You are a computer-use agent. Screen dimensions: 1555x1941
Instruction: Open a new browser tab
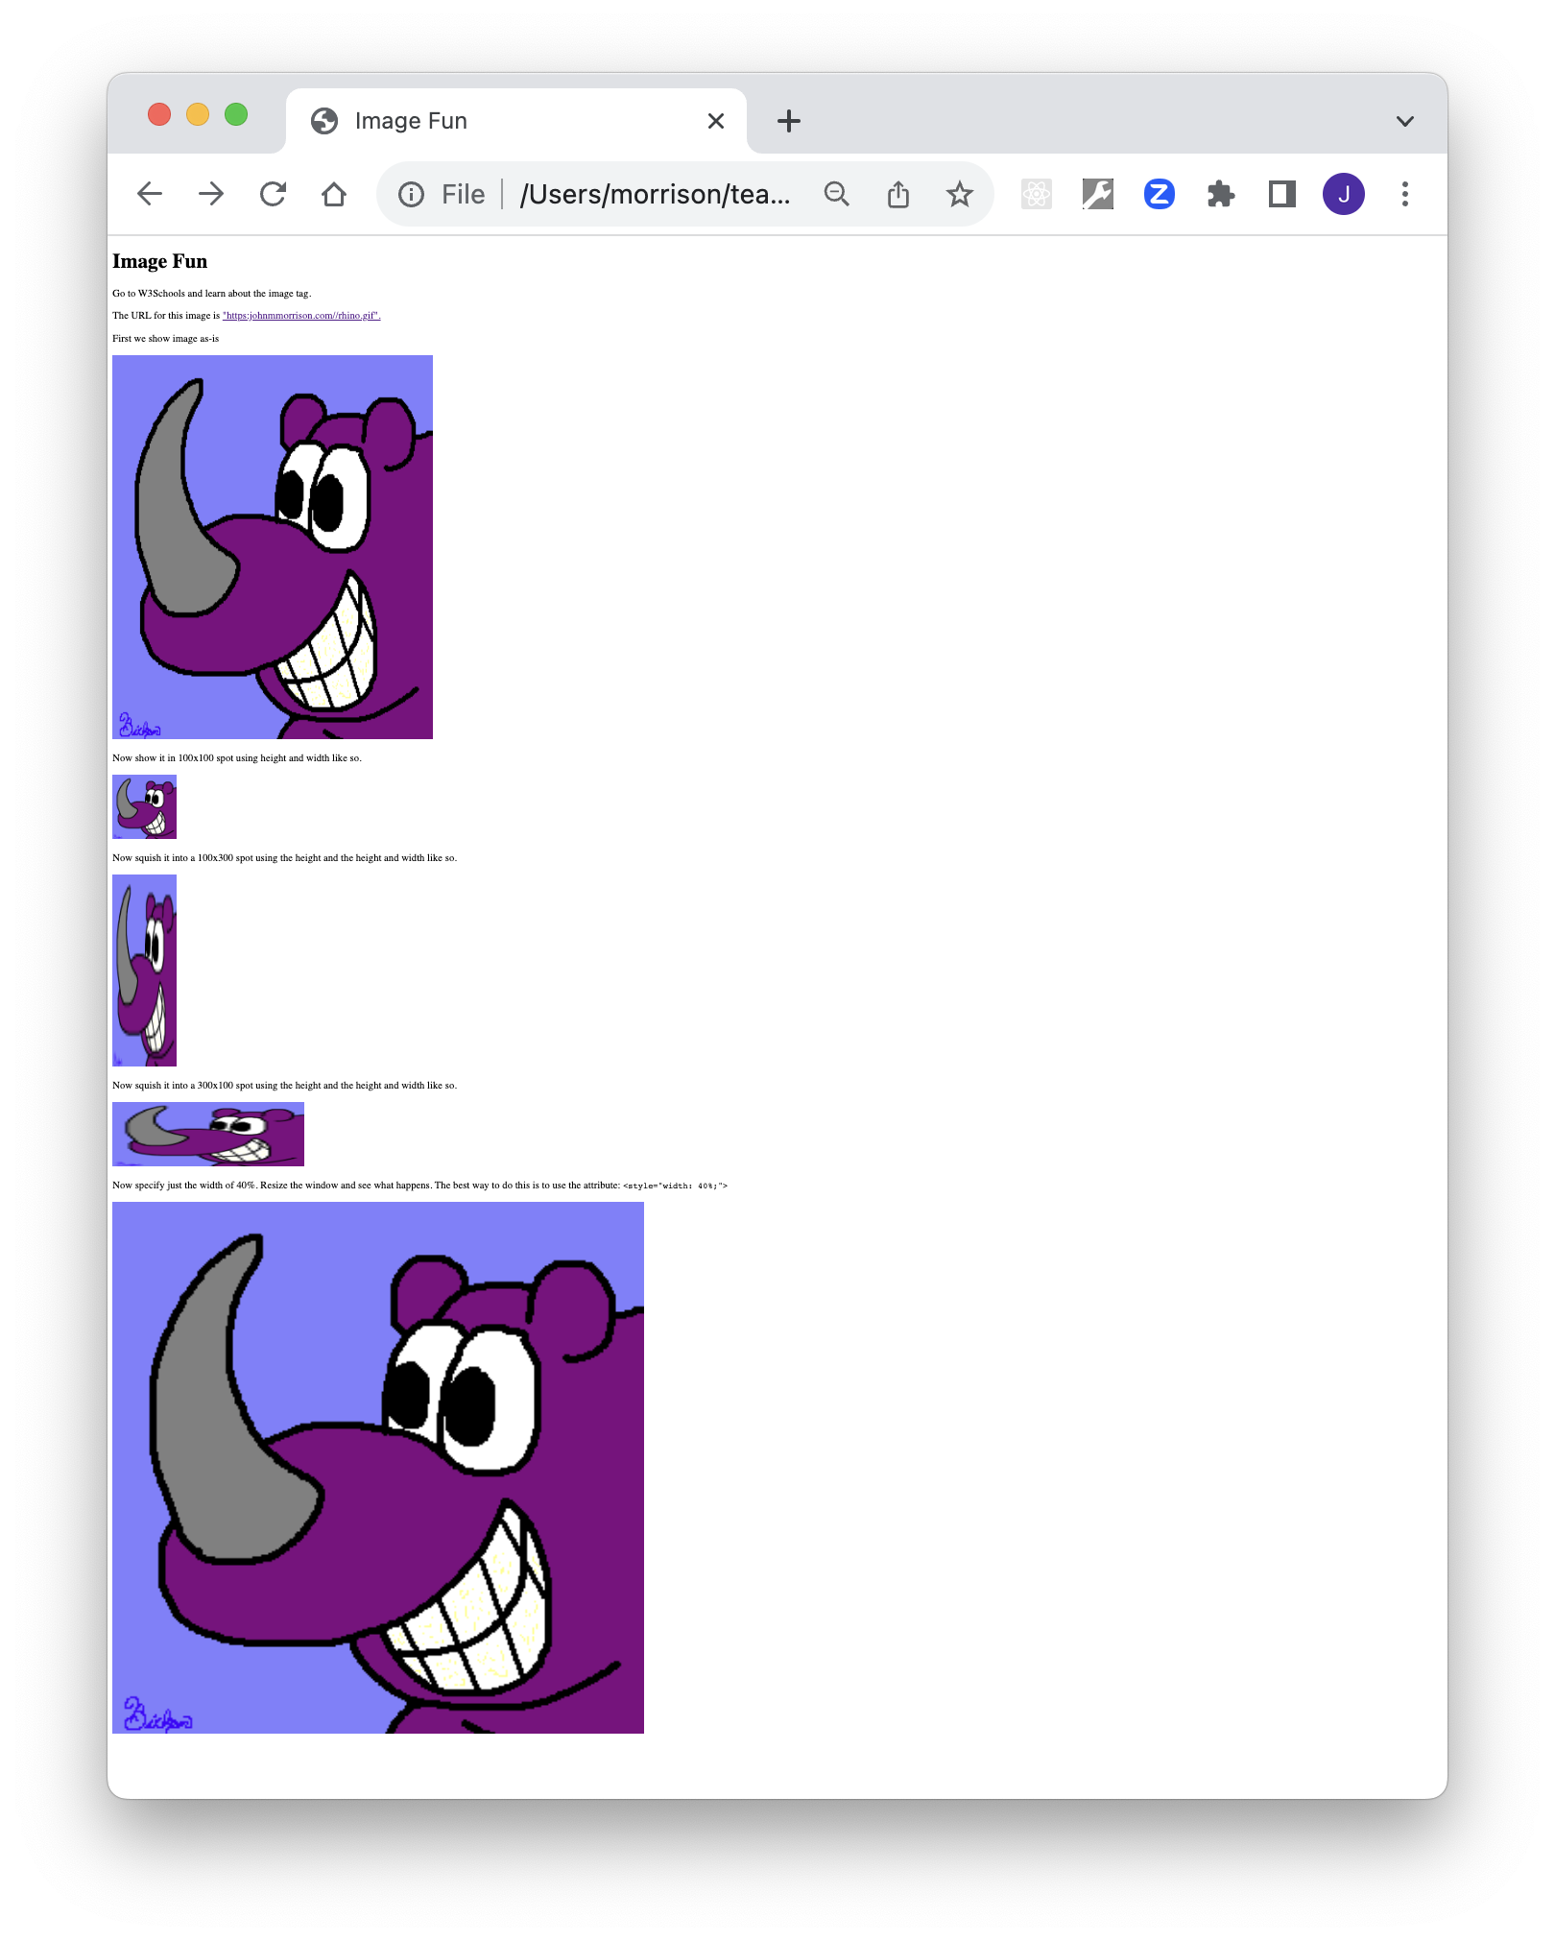789,121
